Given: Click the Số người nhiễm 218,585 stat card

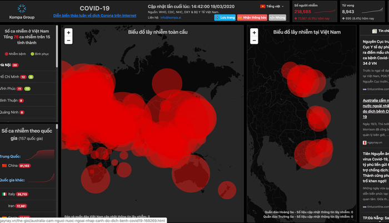Looking at the screenshot, I should [x=315, y=12].
